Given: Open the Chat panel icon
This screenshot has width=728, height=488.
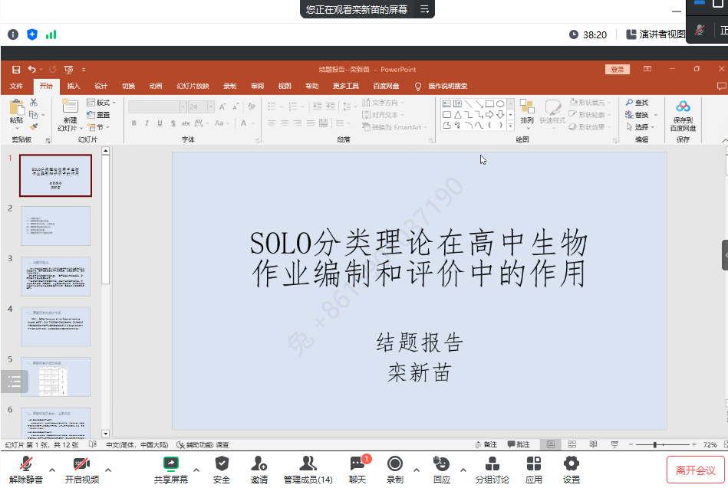Looking at the screenshot, I should coord(357,463).
